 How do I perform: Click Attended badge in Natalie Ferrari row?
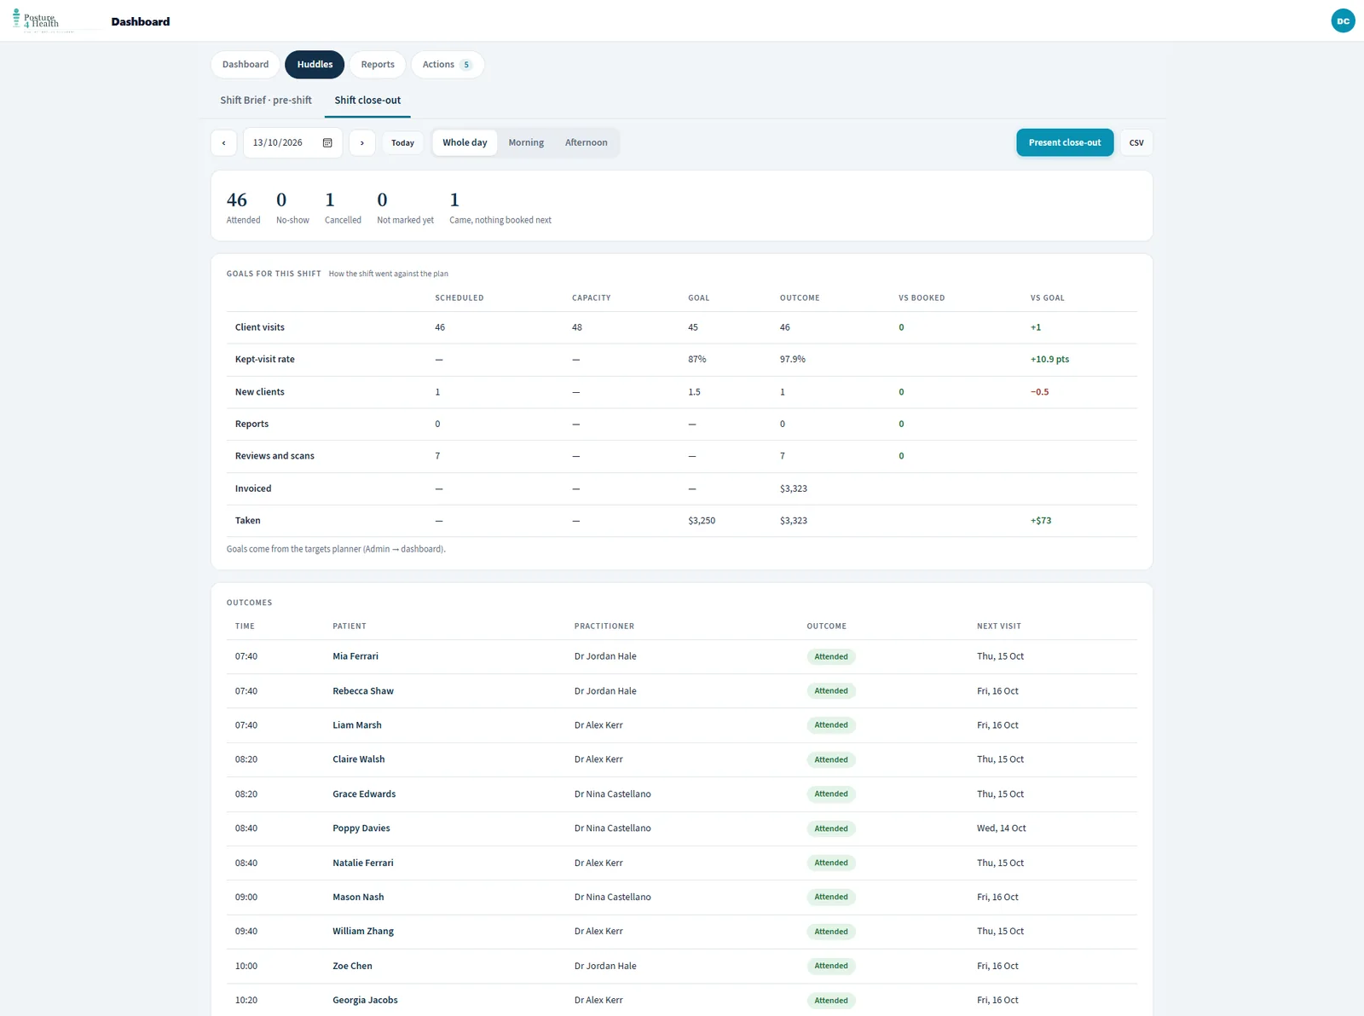[831, 863]
